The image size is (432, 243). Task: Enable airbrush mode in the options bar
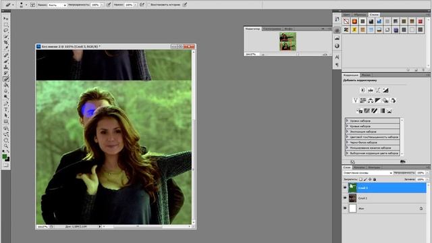[x=142, y=5]
